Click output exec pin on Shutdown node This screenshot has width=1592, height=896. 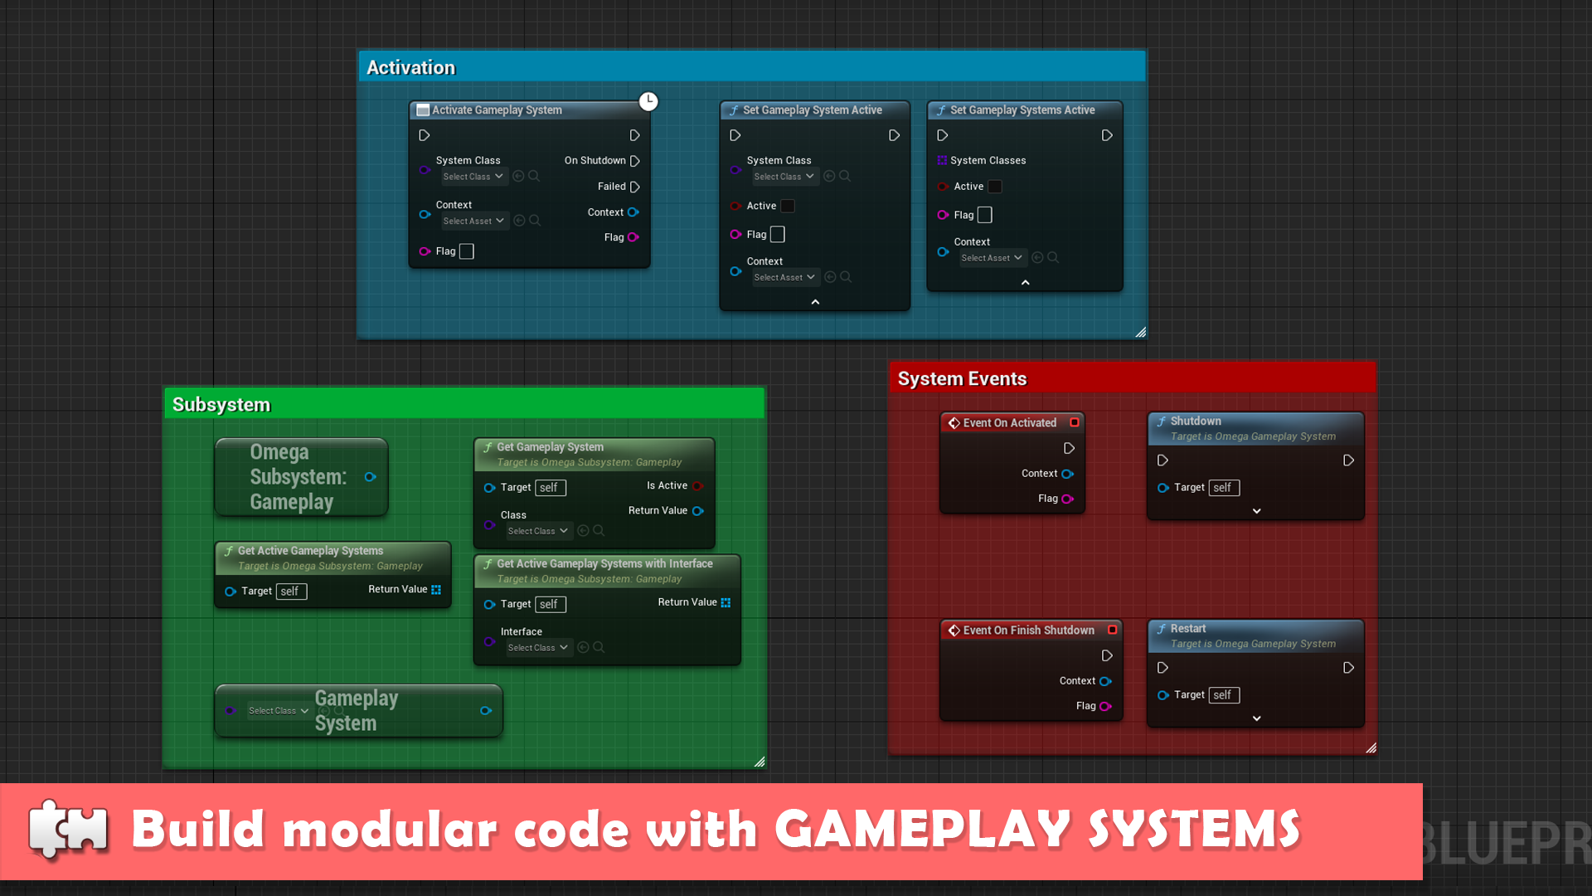point(1349,460)
